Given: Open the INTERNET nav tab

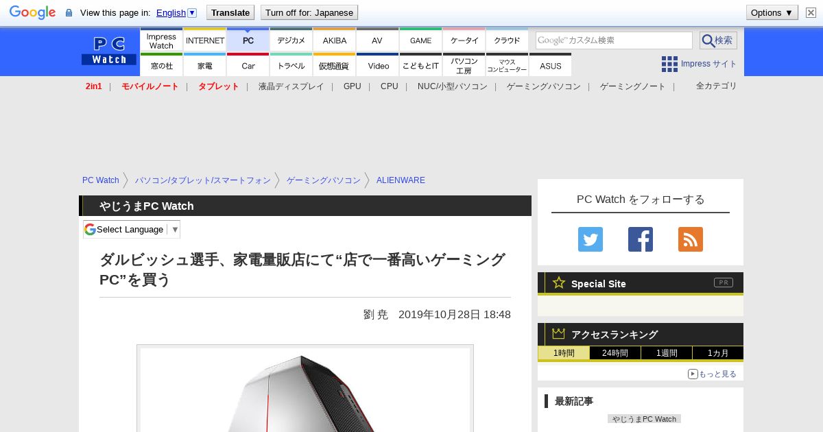Looking at the screenshot, I should click(205, 40).
